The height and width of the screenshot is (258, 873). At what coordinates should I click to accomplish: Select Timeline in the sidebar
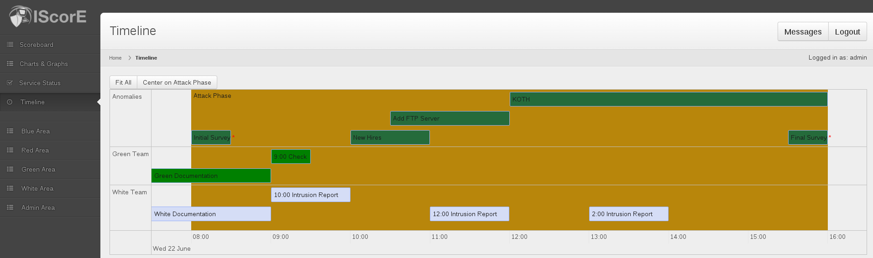click(50, 102)
